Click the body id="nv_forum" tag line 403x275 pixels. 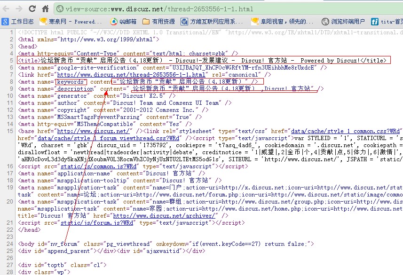[x=166, y=244]
